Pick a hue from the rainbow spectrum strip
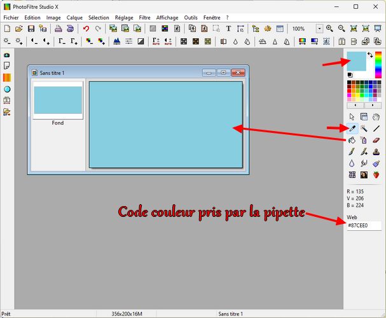Viewport: 386px width, 318px height. 378,65
